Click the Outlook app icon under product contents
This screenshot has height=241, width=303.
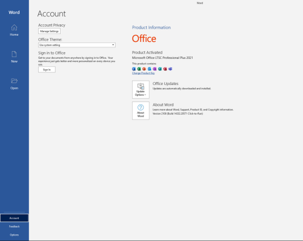(149, 69)
